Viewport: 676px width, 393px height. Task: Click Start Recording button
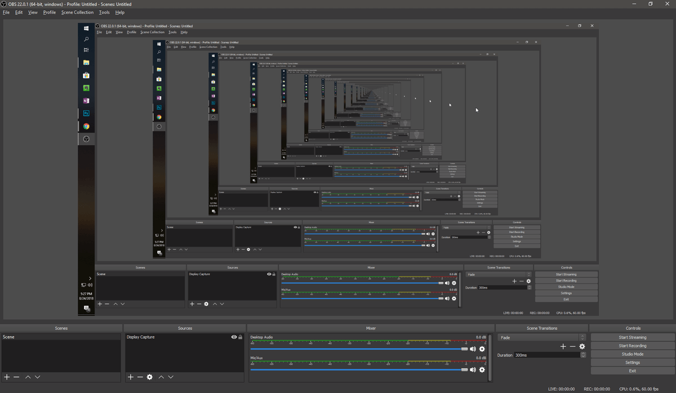point(633,346)
